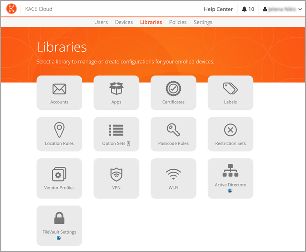The height and width of the screenshot is (252, 306).
Task: Open FileVault Settings padlock icon
Action: [59, 219]
